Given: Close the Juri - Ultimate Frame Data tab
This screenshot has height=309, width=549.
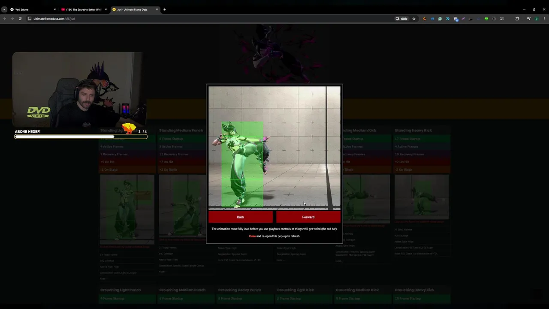Looking at the screenshot, I should click(x=157, y=9).
